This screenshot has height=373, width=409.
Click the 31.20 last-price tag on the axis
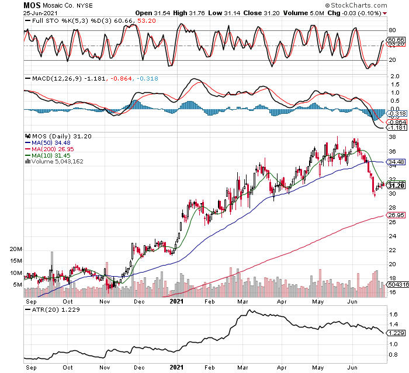tap(396, 186)
